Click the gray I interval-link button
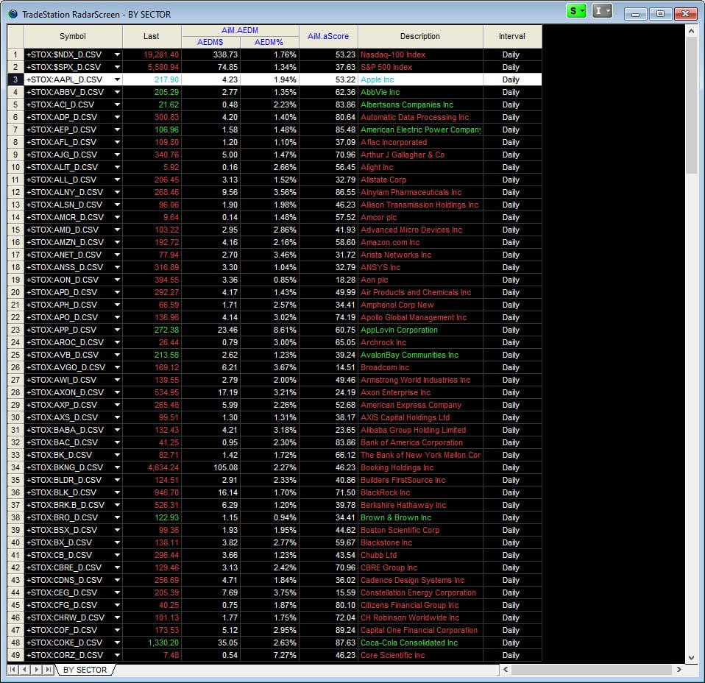 click(x=602, y=11)
